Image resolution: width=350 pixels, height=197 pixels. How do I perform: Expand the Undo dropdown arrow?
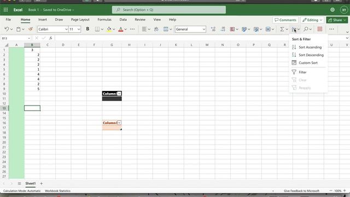[11, 29]
